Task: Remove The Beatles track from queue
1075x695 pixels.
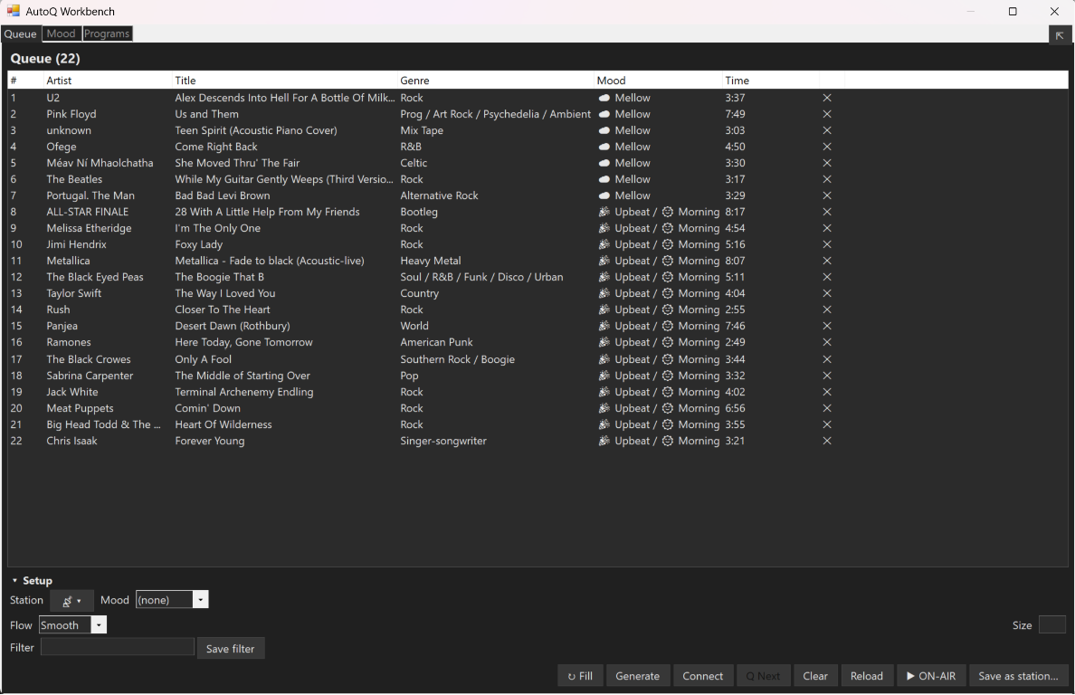Action: (x=827, y=179)
